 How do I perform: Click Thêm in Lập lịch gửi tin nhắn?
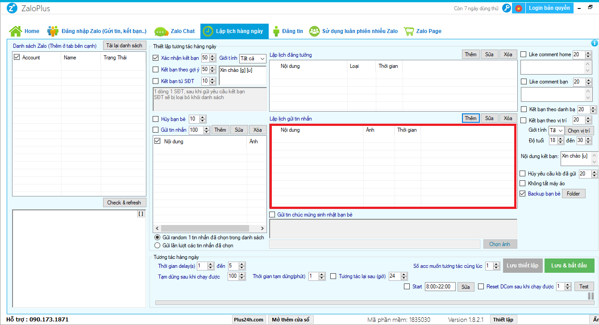click(x=470, y=118)
